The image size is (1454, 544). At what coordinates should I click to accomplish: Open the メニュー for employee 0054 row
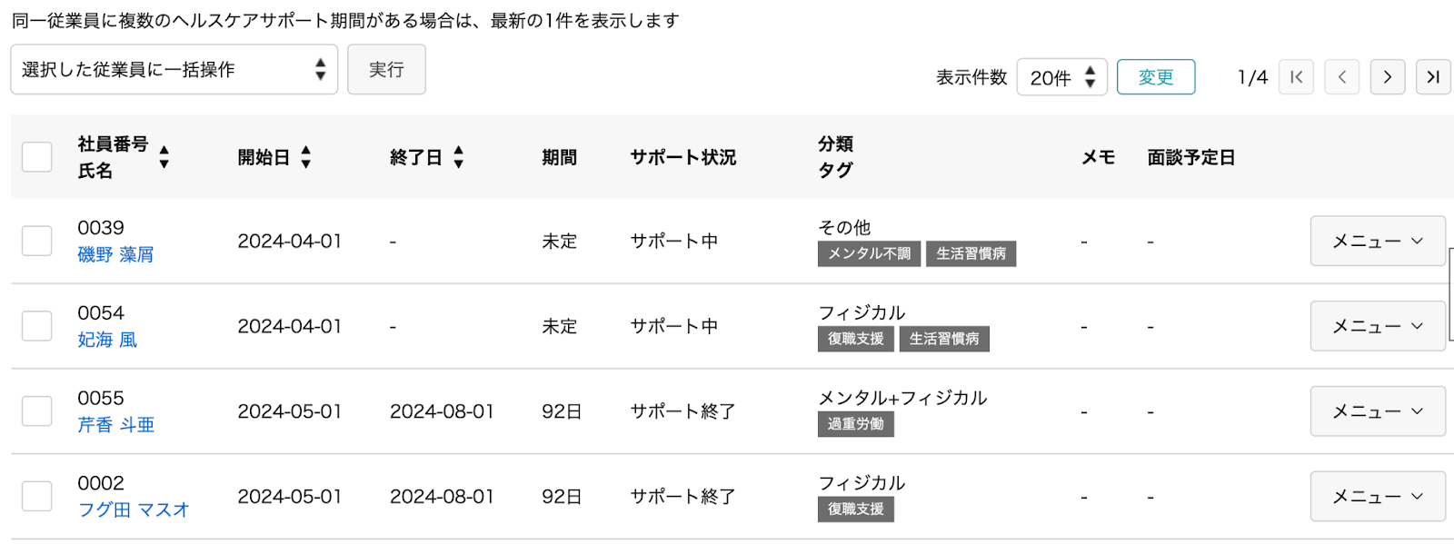tap(1378, 326)
